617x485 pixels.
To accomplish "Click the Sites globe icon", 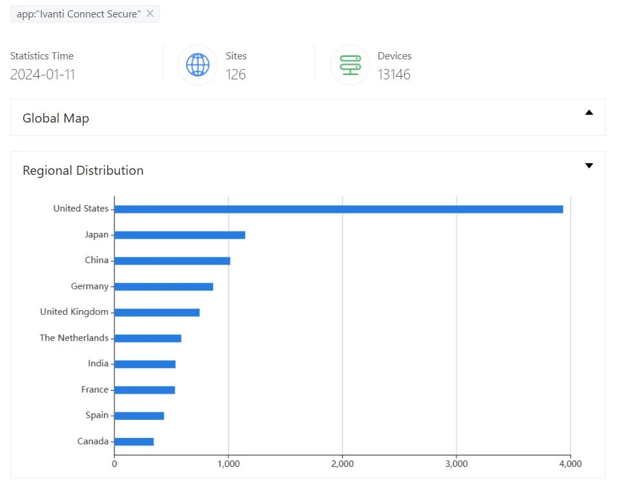I will (197, 64).
